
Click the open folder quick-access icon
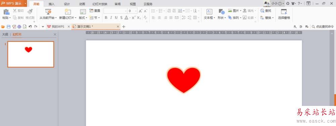coord(3,27)
